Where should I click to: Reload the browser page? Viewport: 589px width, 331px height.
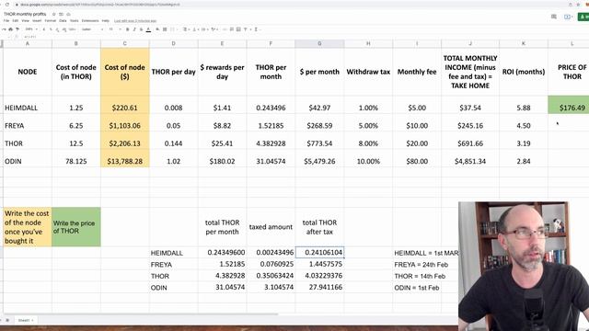[7, 5]
